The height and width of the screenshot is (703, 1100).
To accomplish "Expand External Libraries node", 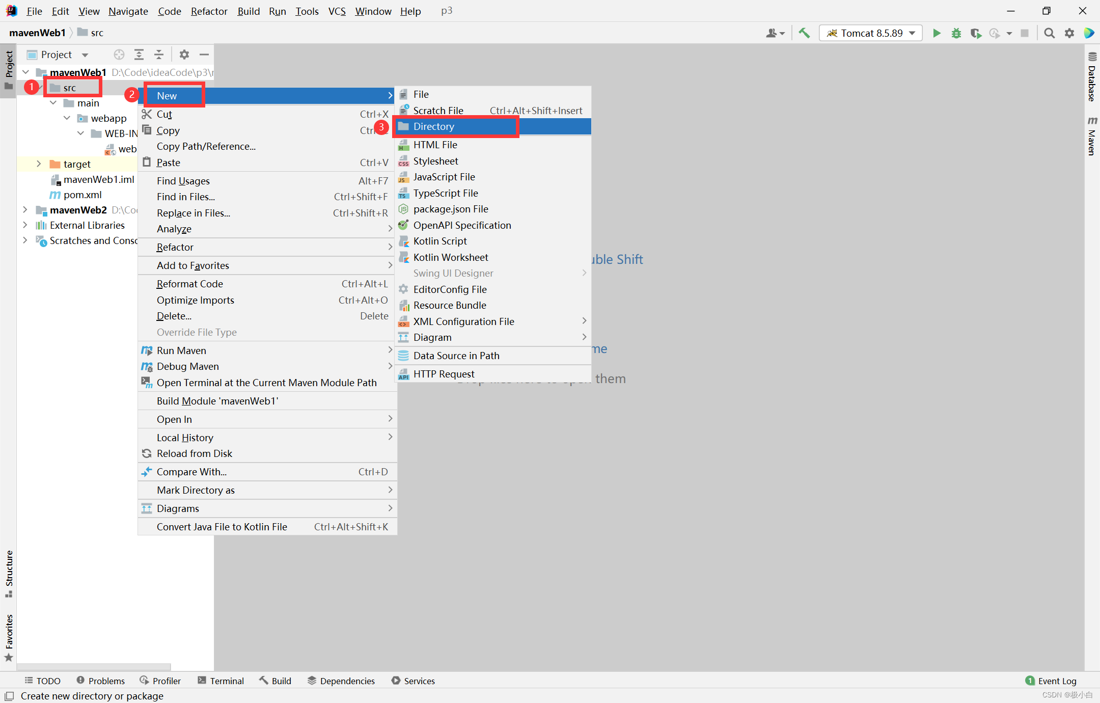I will (25, 225).
